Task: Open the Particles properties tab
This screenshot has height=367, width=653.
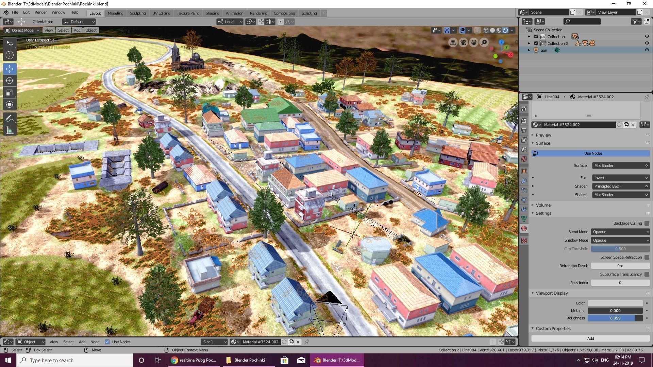Action: tap(524, 190)
